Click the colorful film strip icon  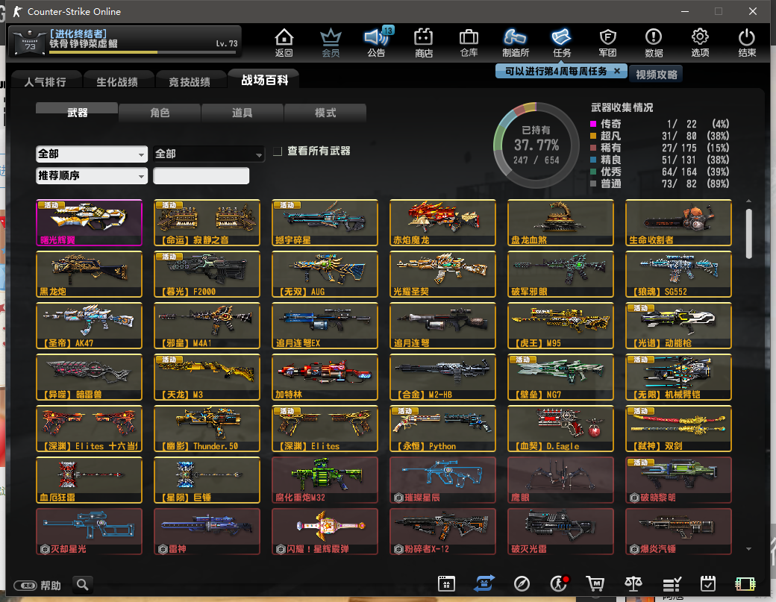pyautogui.click(x=745, y=583)
